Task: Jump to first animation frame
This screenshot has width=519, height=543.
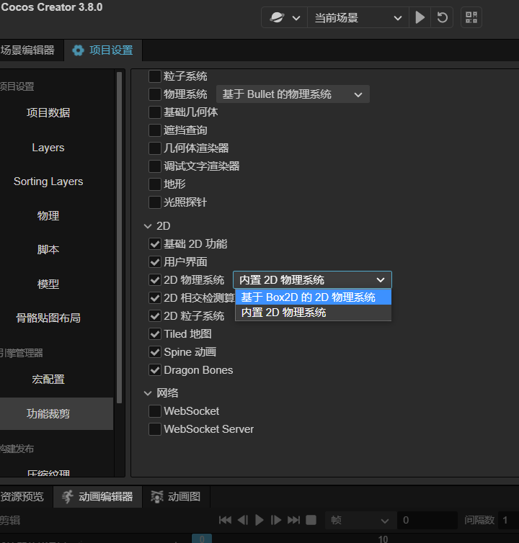Action: (x=226, y=520)
